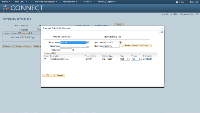Screen dimensions: 200x113
Task: Click the Return to Search button
Action: (22, 46)
